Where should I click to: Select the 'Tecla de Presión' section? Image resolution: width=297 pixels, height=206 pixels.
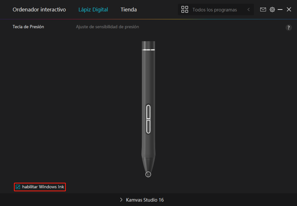28,27
